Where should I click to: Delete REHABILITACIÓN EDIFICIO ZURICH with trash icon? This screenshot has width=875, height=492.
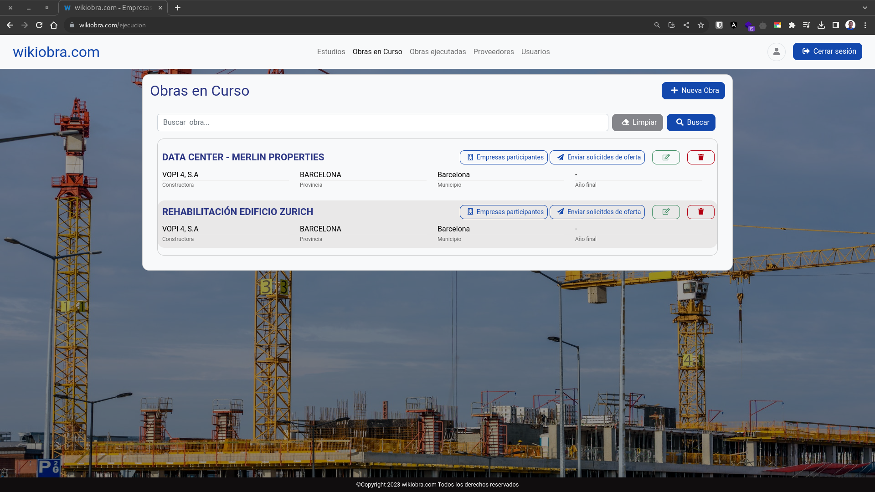point(700,212)
